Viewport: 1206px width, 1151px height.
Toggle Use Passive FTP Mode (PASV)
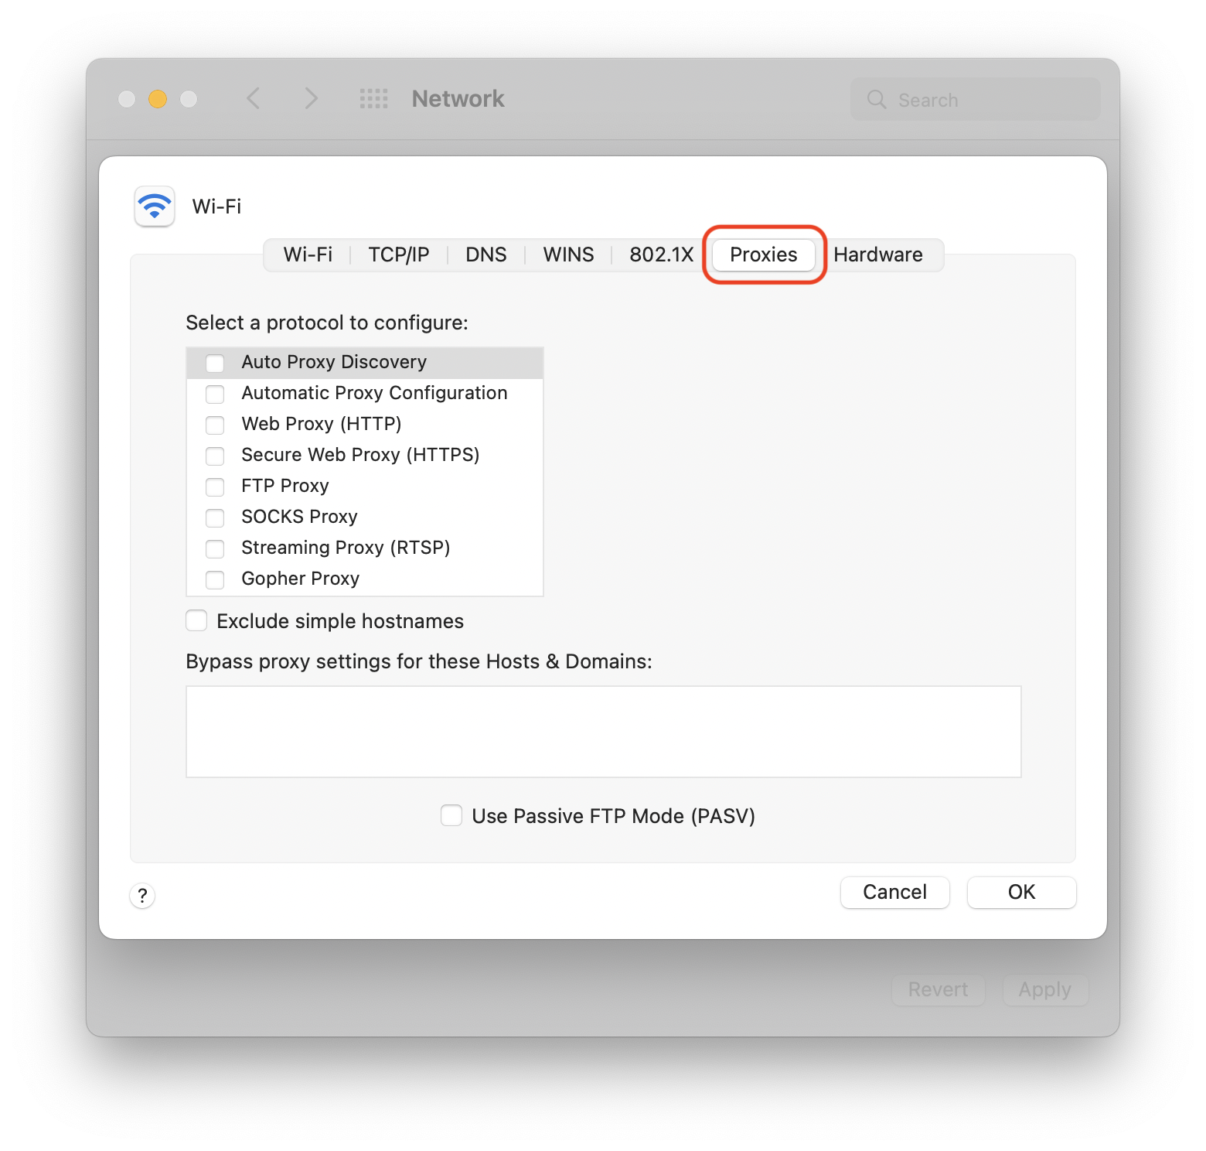(x=451, y=815)
